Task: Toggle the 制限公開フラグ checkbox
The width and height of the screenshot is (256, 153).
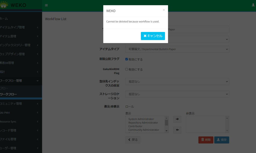Action: click(x=127, y=59)
